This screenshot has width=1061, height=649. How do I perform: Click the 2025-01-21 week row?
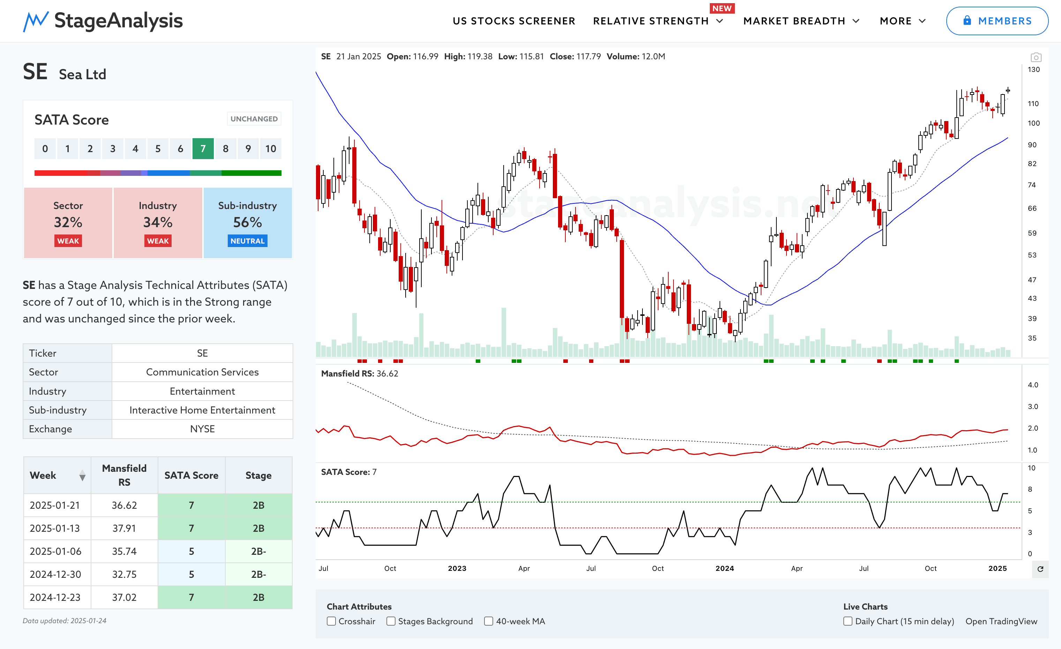click(x=158, y=505)
